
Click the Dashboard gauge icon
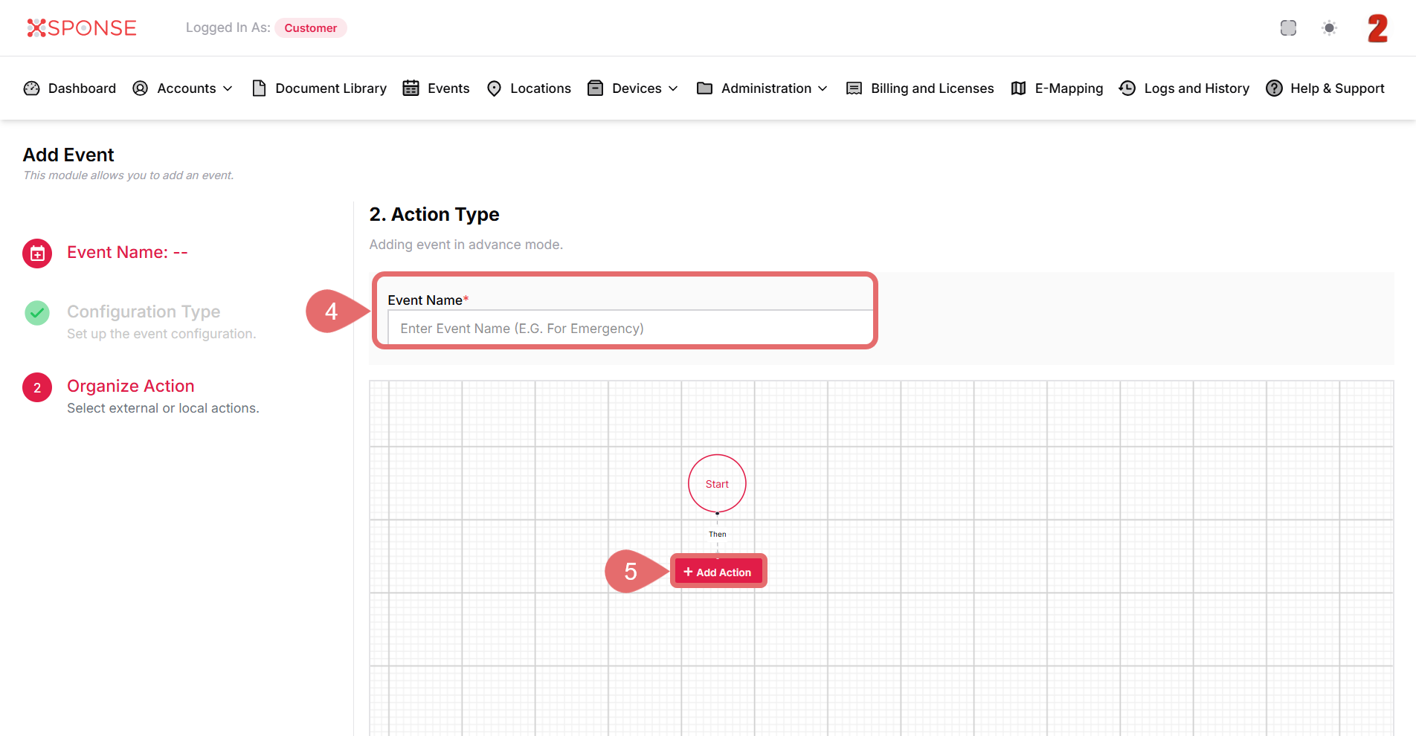[31, 88]
